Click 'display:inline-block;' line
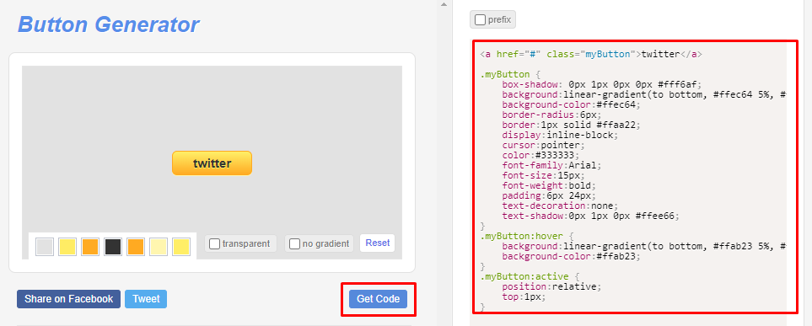The image size is (812, 326). coord(561,135)
